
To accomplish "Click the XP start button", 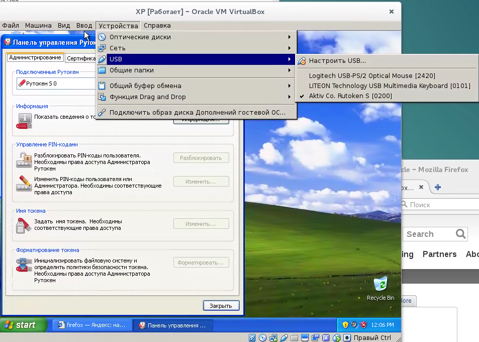I will (x=20, y=325).
